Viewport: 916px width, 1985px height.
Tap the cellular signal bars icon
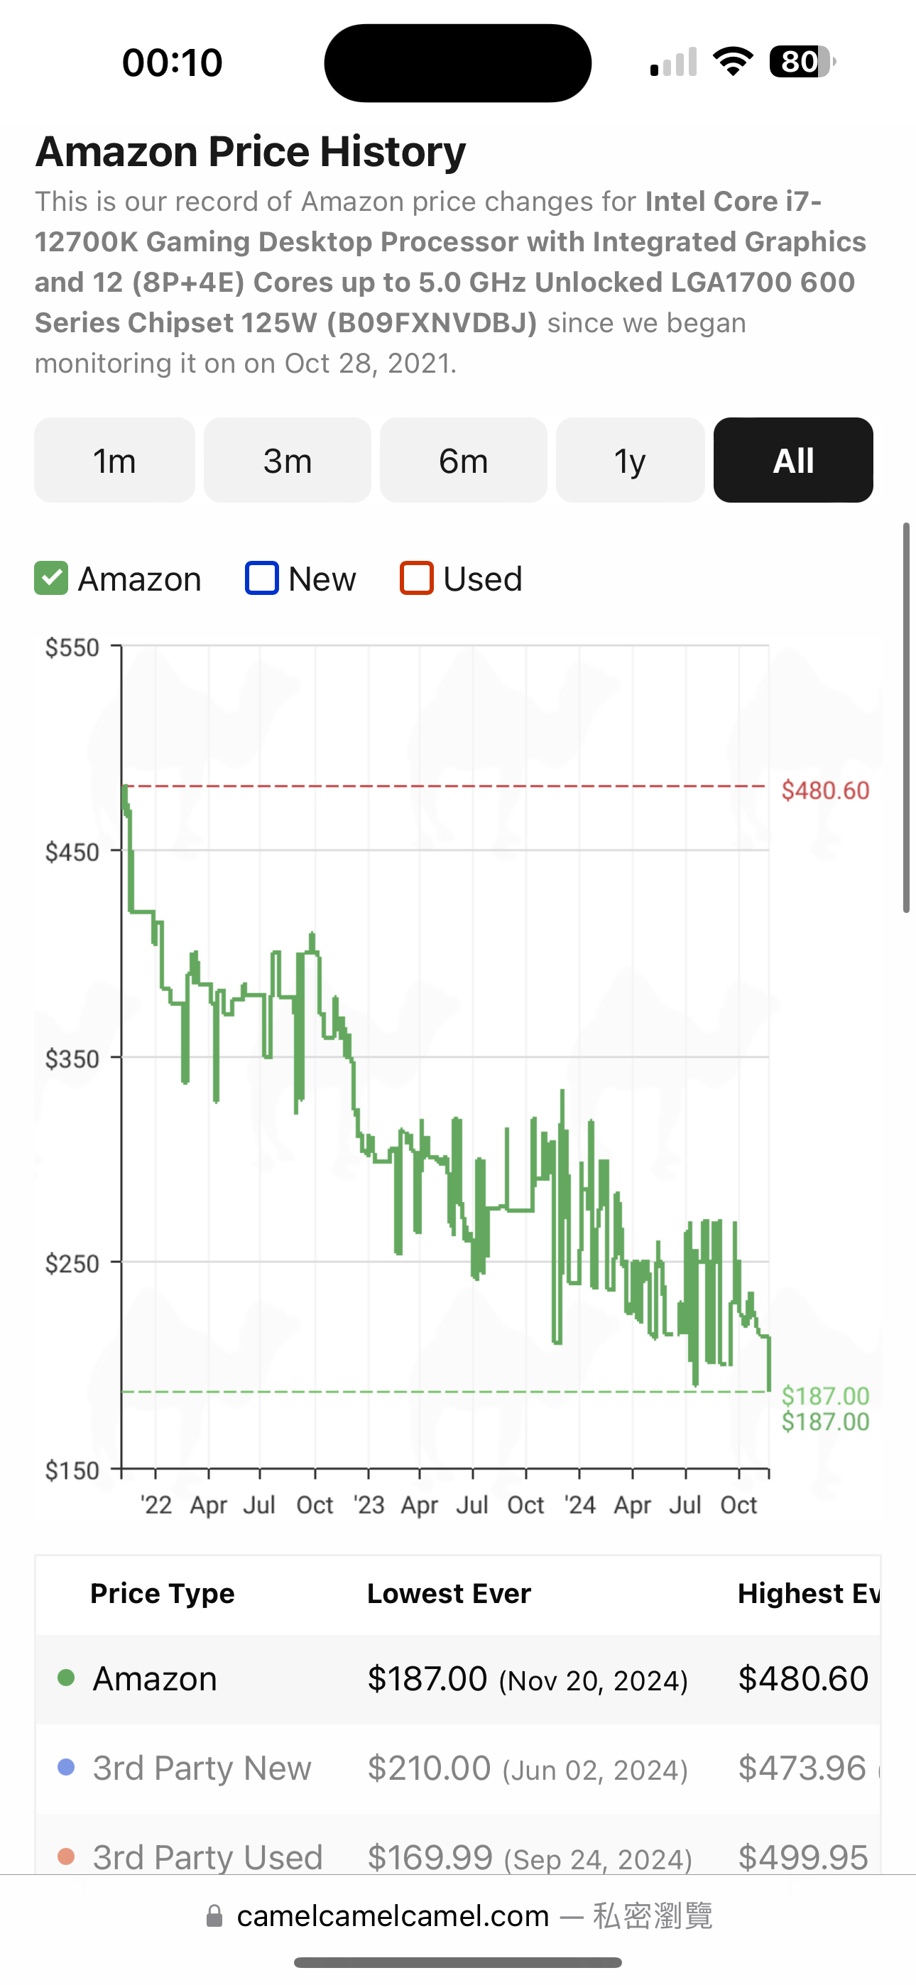tap(673, 62)
